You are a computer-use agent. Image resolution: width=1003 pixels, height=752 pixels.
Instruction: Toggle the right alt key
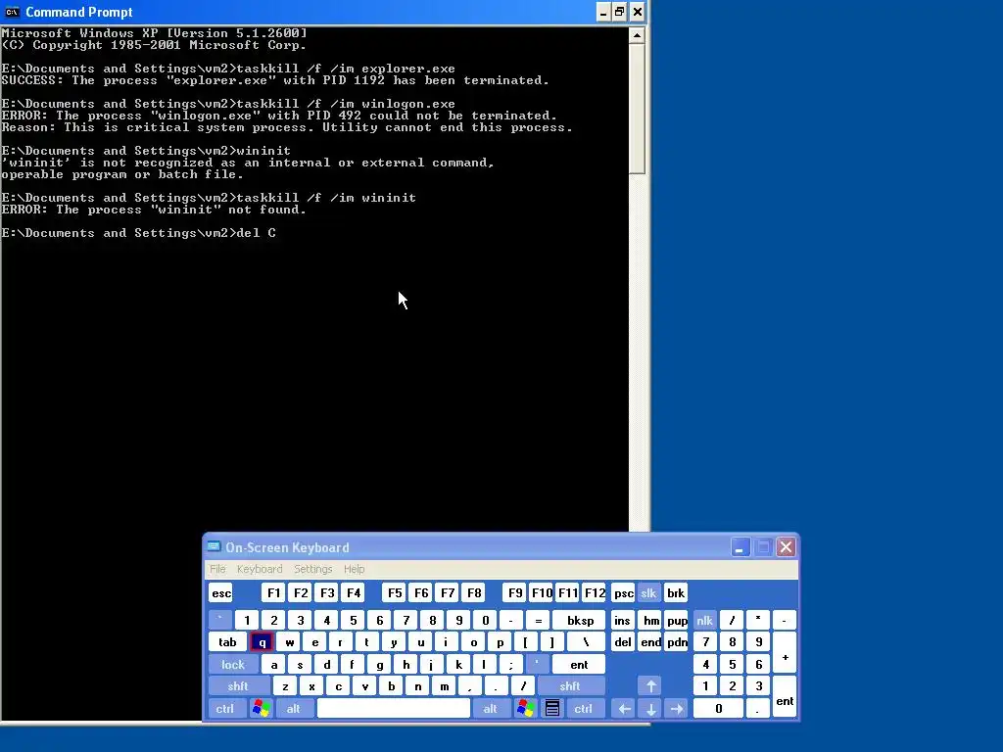coord(490,709)
